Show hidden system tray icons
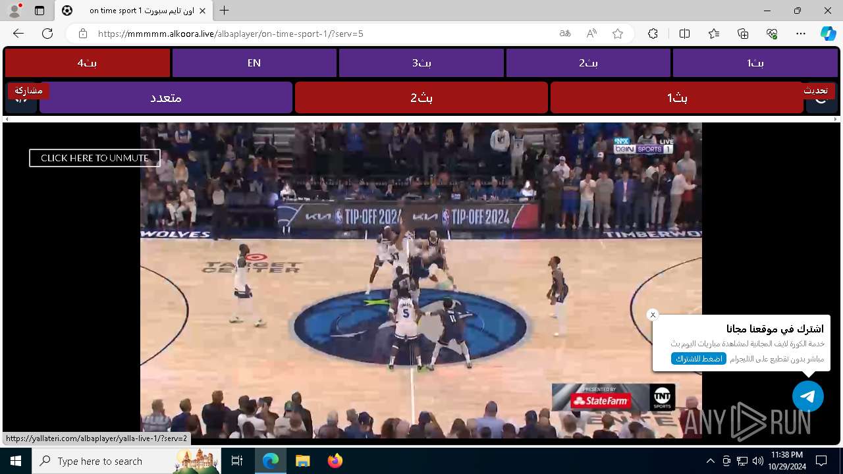Viewport: 843px width, 474px height. pos(710,461)
